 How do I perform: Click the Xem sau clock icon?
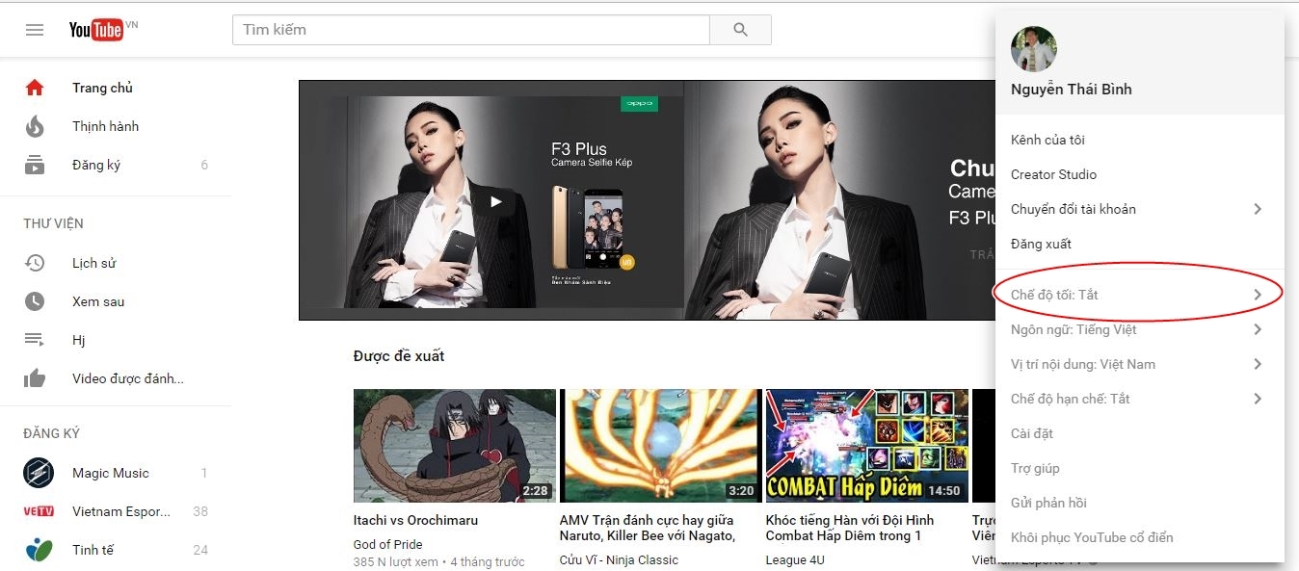35,301
